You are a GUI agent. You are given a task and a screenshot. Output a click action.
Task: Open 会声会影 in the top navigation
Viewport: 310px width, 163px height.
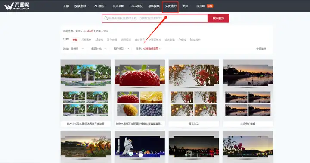click(x=118, y=6)
